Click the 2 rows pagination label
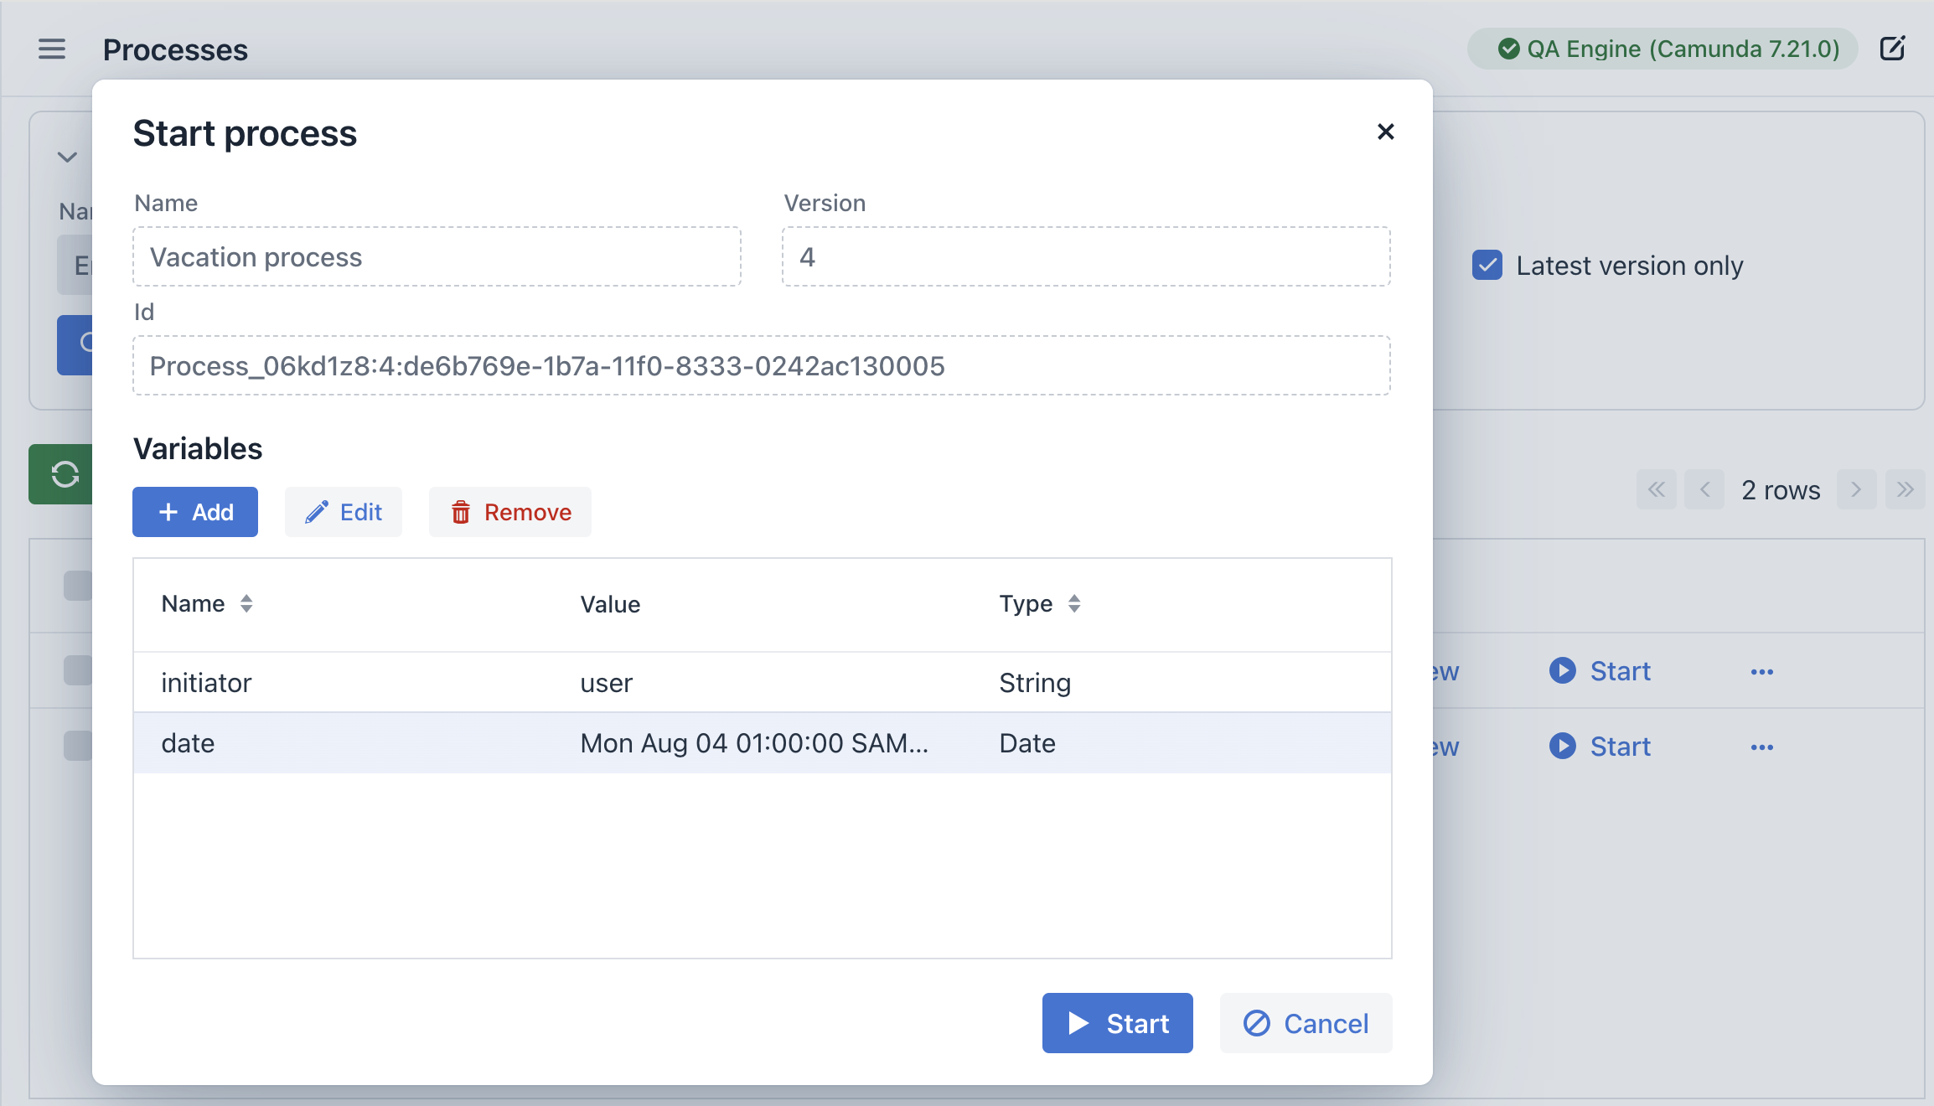The height and width of the screenshot is (1106, 1934). pos(1781,490)
